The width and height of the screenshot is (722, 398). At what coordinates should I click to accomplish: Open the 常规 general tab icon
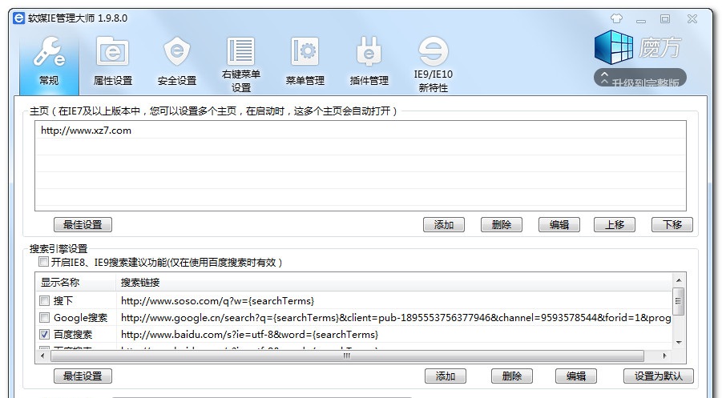[49, 51]
